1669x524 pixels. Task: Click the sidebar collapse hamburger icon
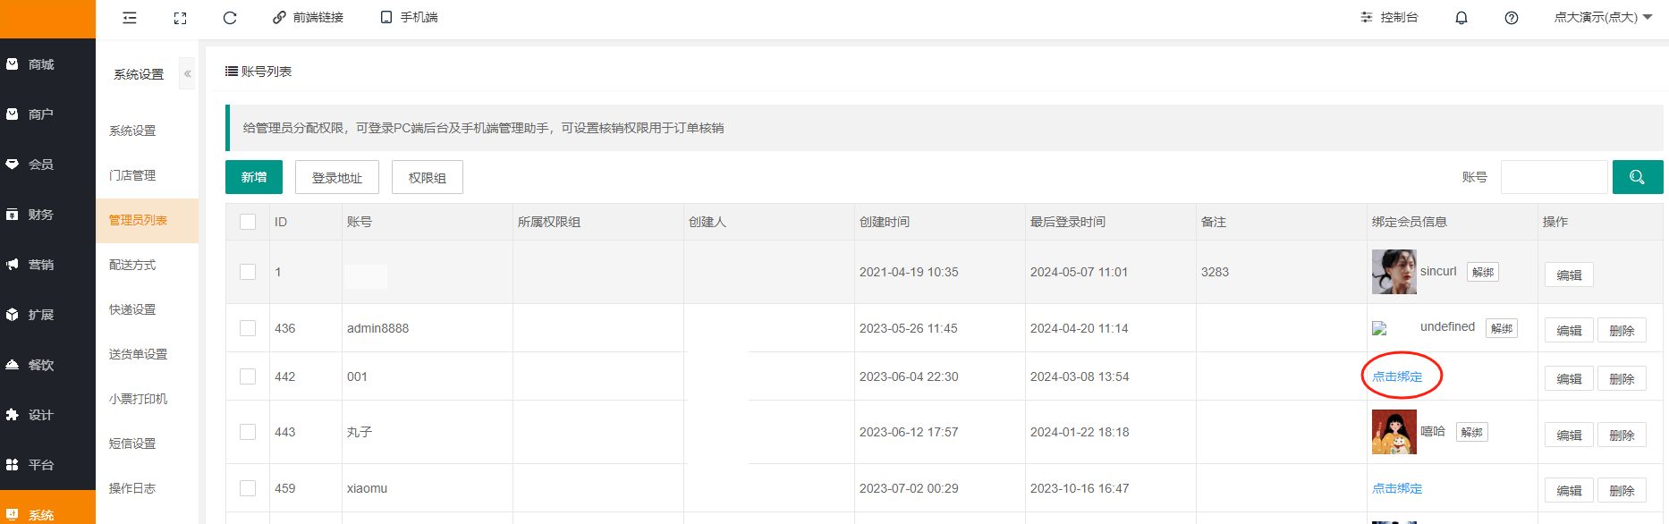[x=130, y=18]
